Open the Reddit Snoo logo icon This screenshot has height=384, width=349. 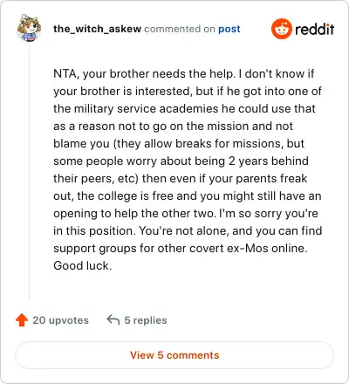pyautogui.click(x=281, y=29)
